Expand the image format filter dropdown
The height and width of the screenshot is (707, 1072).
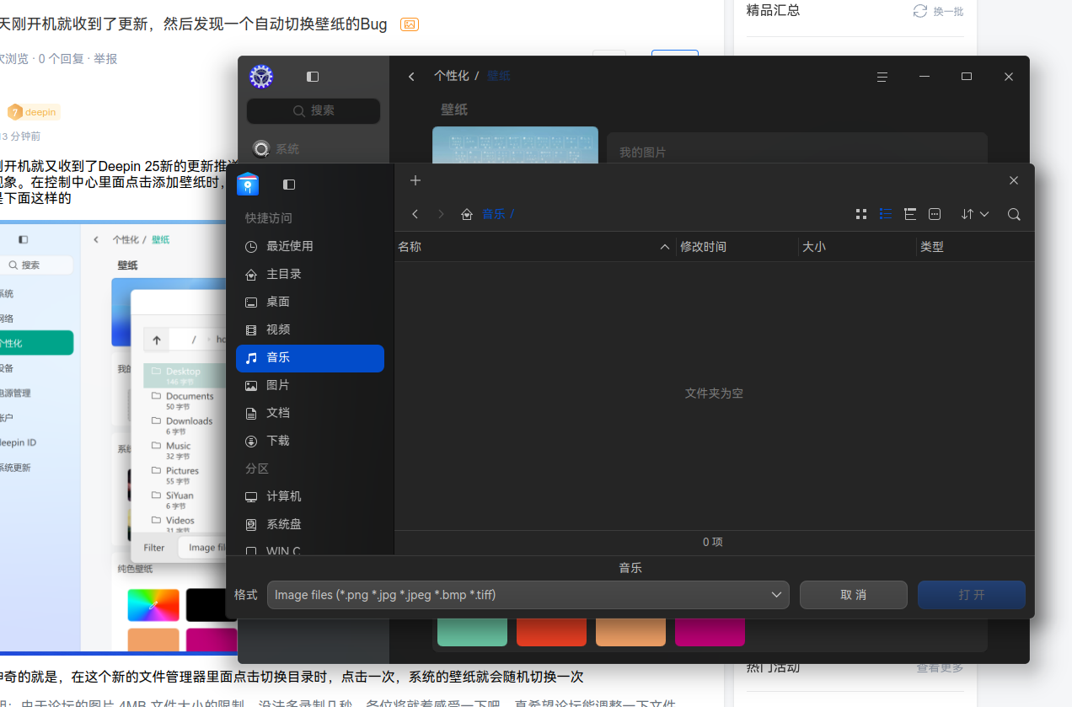(528, 595)
